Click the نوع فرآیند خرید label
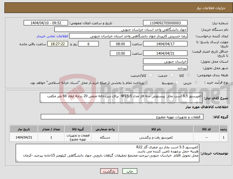Viewport: 233px width, 179px height. pyautogui.click(x=216, y=82)
